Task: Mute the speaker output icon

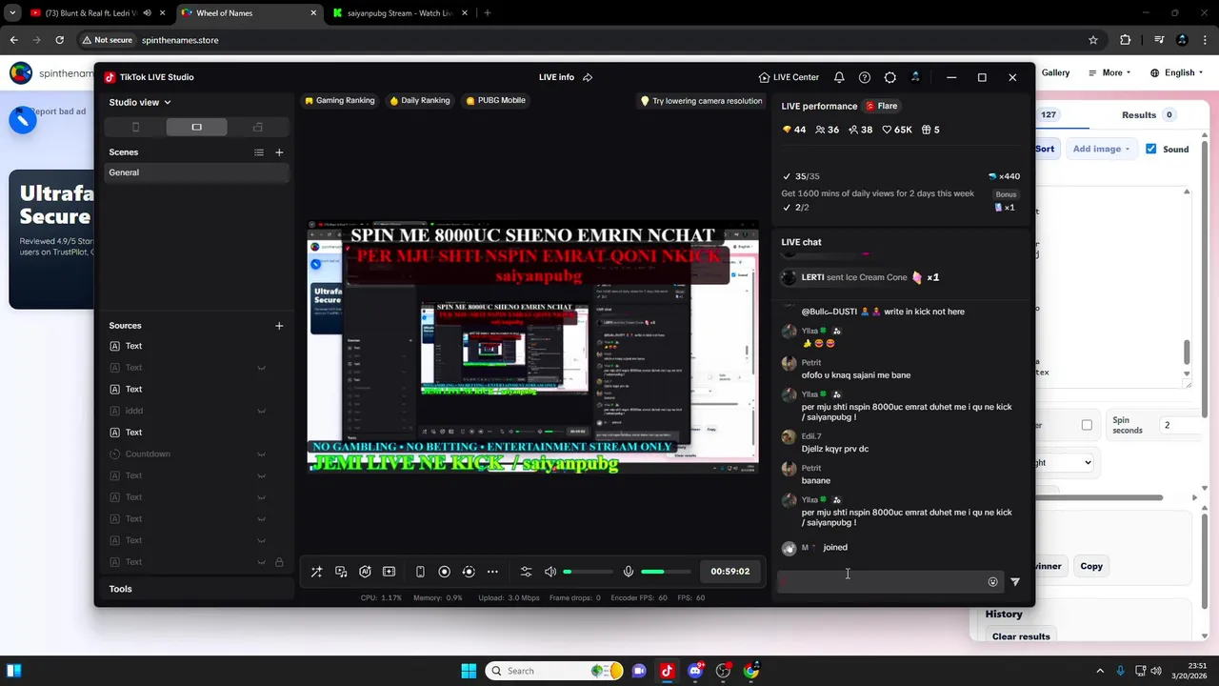Action: point(550,572)
